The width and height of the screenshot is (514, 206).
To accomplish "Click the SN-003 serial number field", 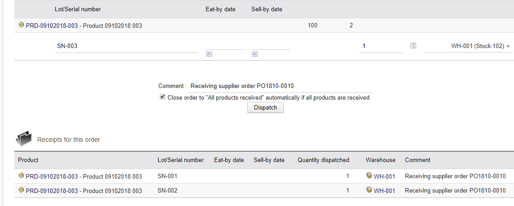I will [x=127, y=46].
